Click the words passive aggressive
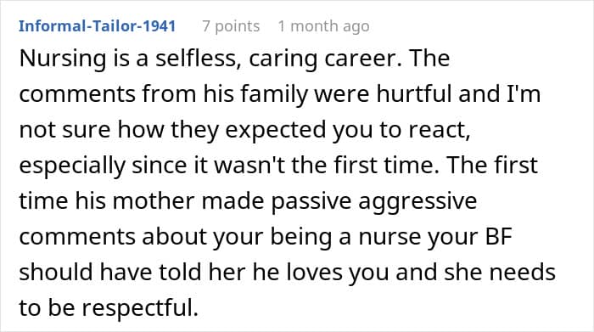The width and height of the screenshot is (594, 332). (x=374, y=201)
